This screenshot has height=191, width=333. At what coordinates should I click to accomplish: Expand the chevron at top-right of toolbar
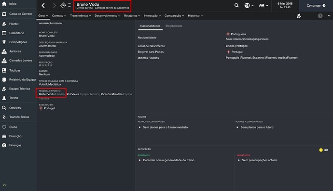329,16
